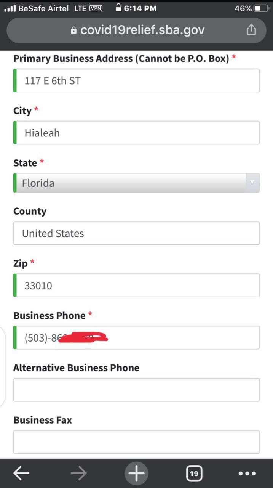Tap the browser back arrow
The image size is (273, 488).
(21, 473)
